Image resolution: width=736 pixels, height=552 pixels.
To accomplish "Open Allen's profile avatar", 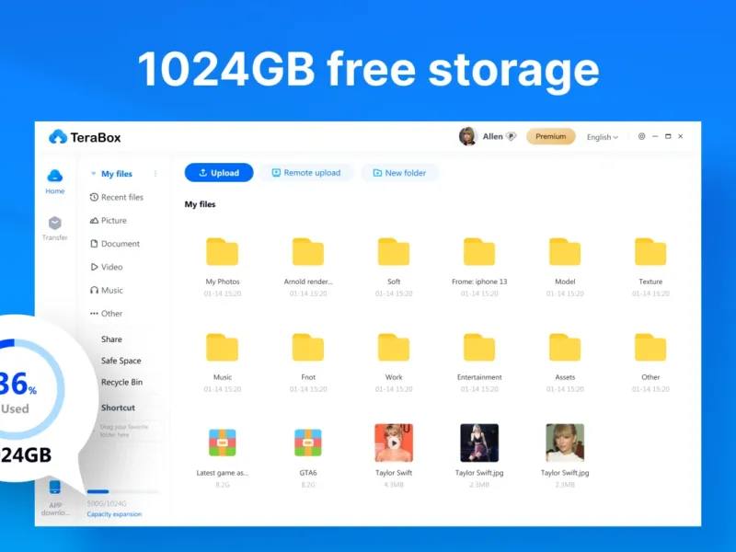I will (x=467, y=136).
